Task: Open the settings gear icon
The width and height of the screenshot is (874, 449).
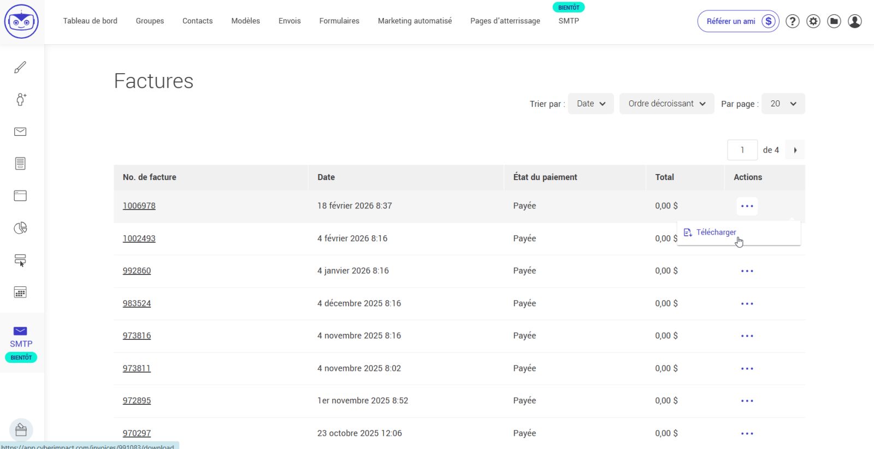Action: pyautogui.click(x=813, y=21)
